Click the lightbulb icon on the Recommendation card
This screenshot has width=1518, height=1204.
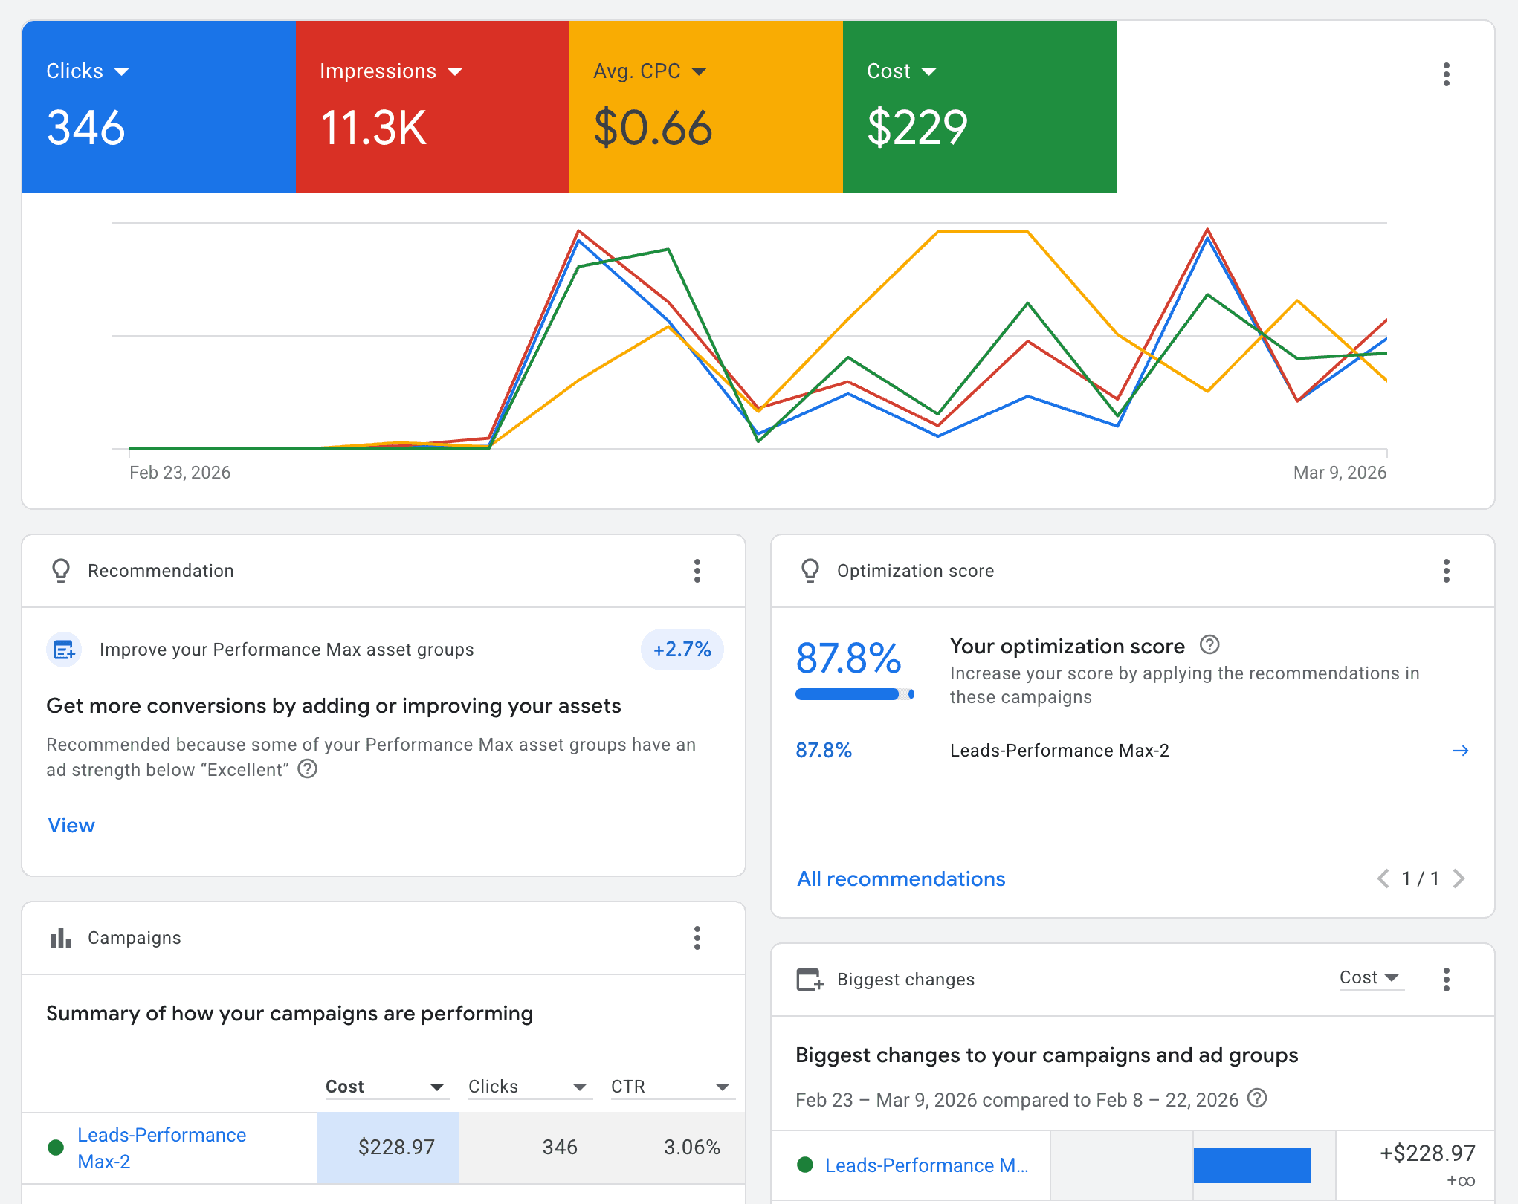pyautogui.click(x=61, y=571)
